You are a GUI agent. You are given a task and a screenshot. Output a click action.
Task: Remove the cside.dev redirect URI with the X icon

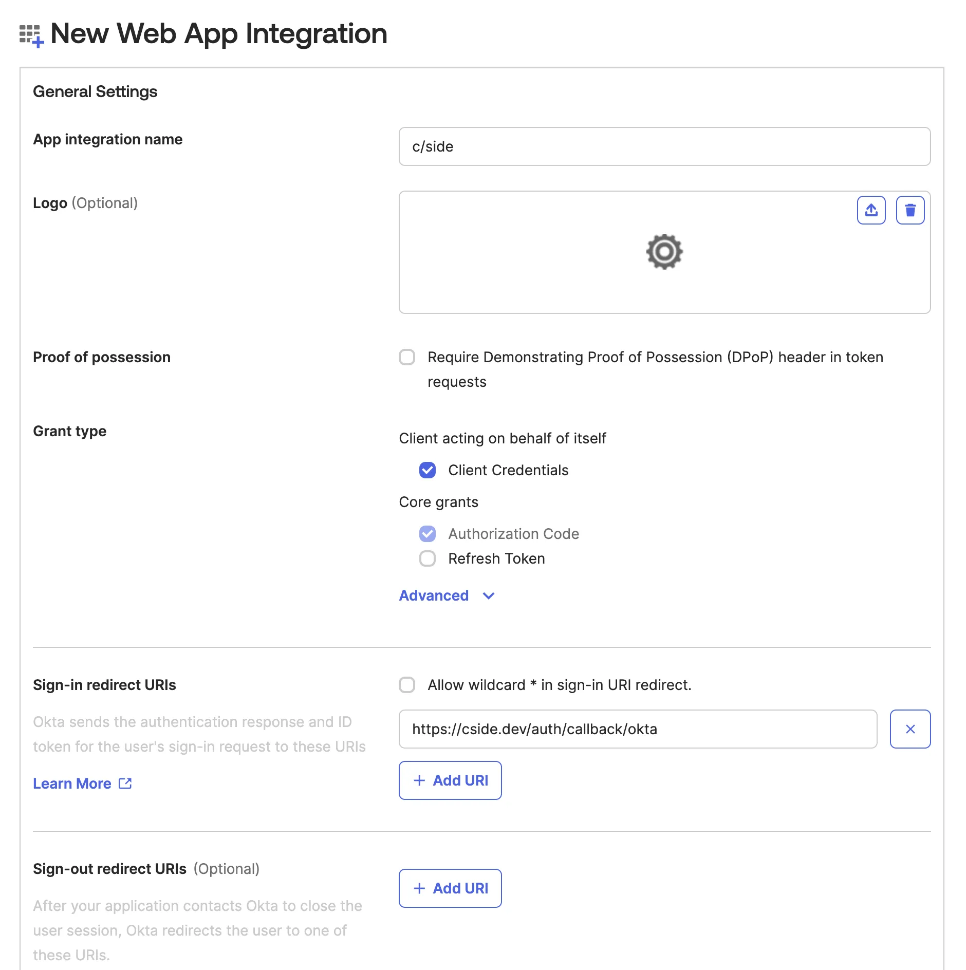(x=910, y=729)
